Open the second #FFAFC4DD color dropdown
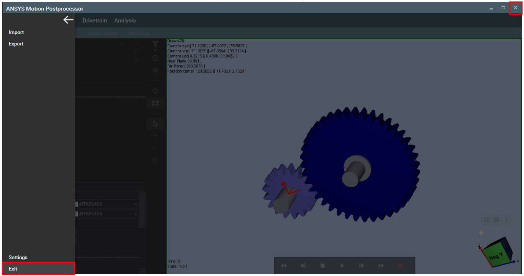This screenshot has height=276, width=524. click(x=136, y=214)
